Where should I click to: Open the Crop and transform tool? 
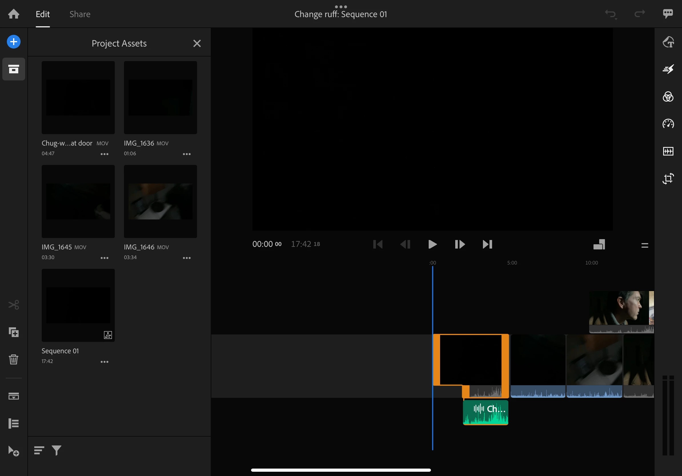pyautogui.click(x=668, y=179)
